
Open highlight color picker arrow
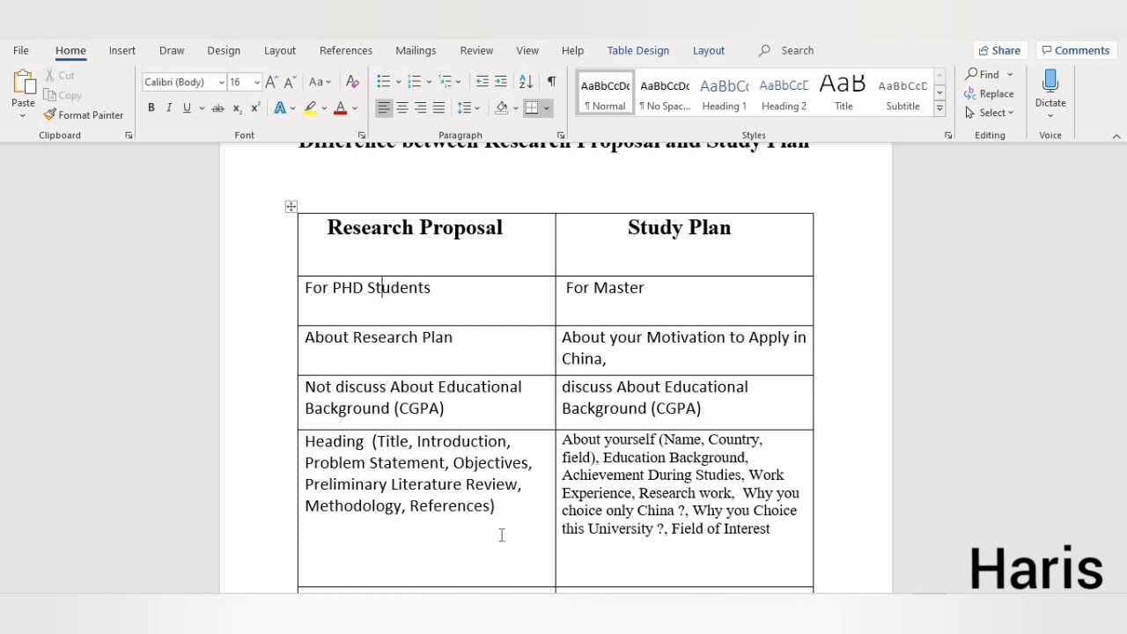pyautogui.click(x=324, y=108)
